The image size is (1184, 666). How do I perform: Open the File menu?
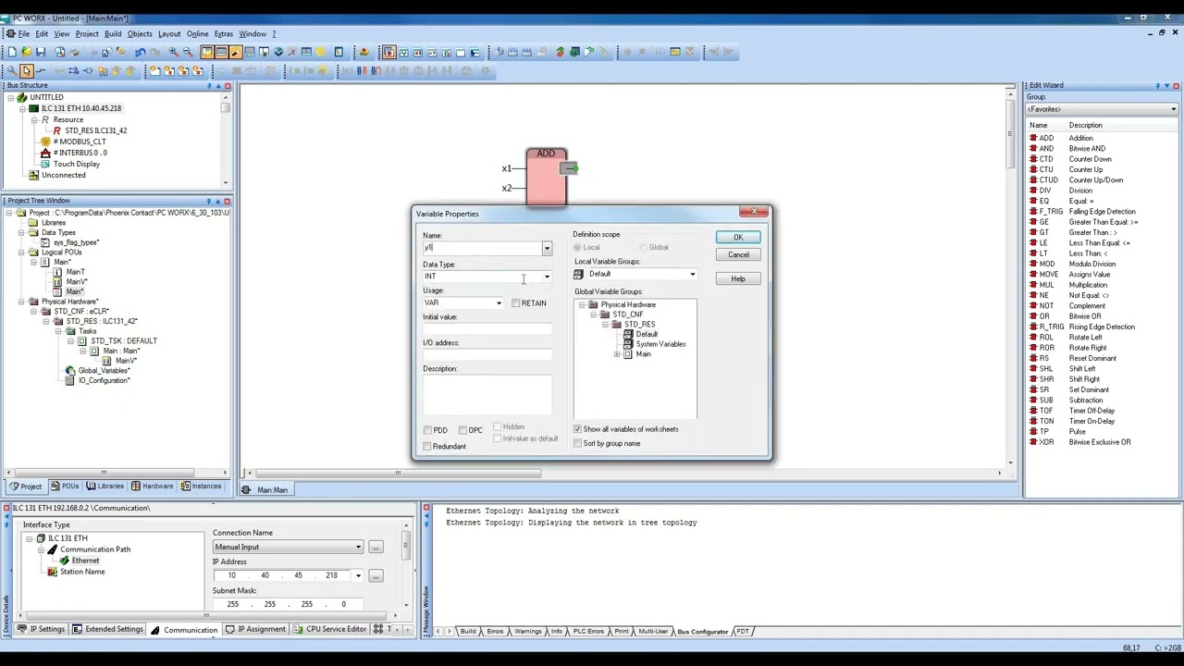tap(23, 34)
